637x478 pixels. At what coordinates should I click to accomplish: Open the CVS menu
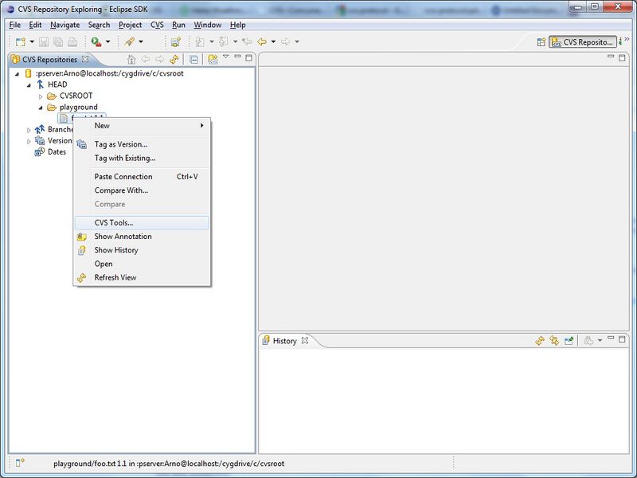(x=157, y=25)
